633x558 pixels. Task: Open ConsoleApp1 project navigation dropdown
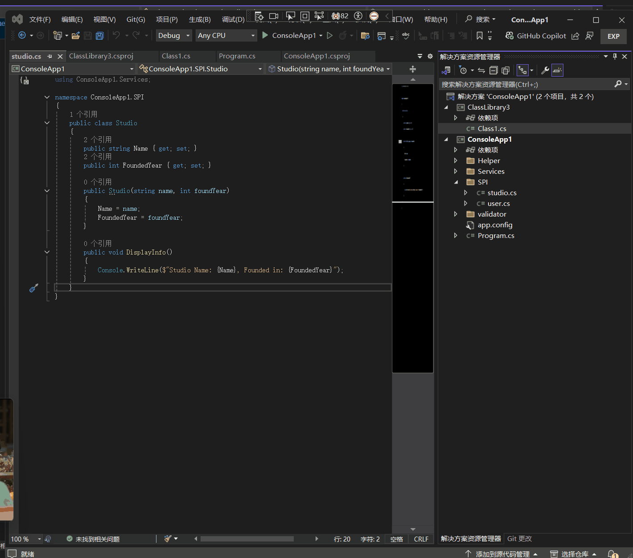click(x=73, y=69)
